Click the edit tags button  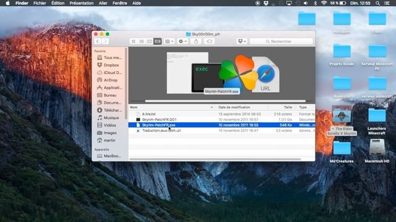coord(209,41)
